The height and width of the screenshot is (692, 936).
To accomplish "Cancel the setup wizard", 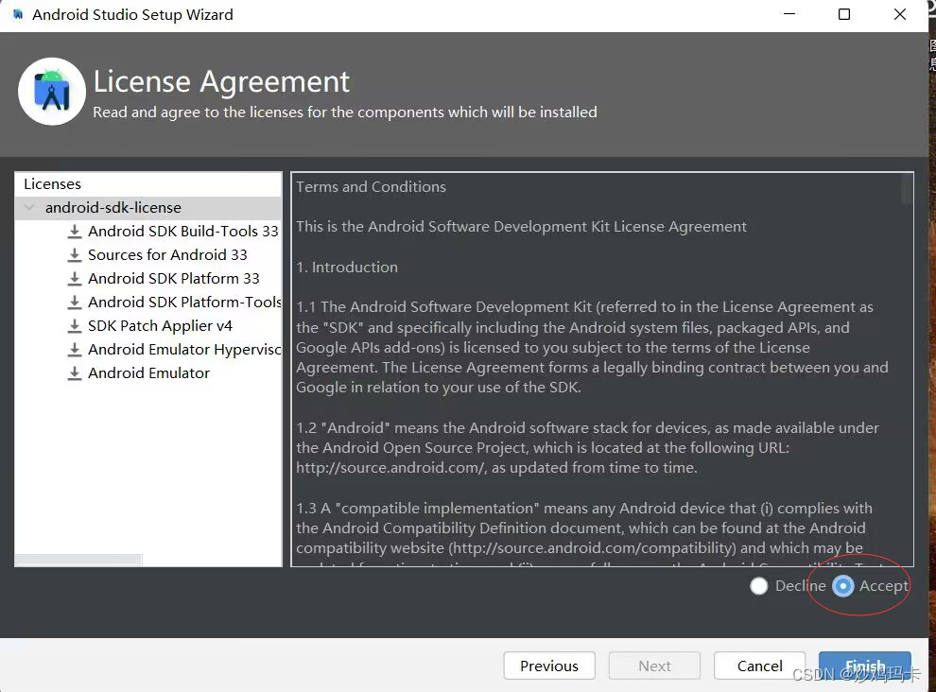I will [x=759, y=666].
